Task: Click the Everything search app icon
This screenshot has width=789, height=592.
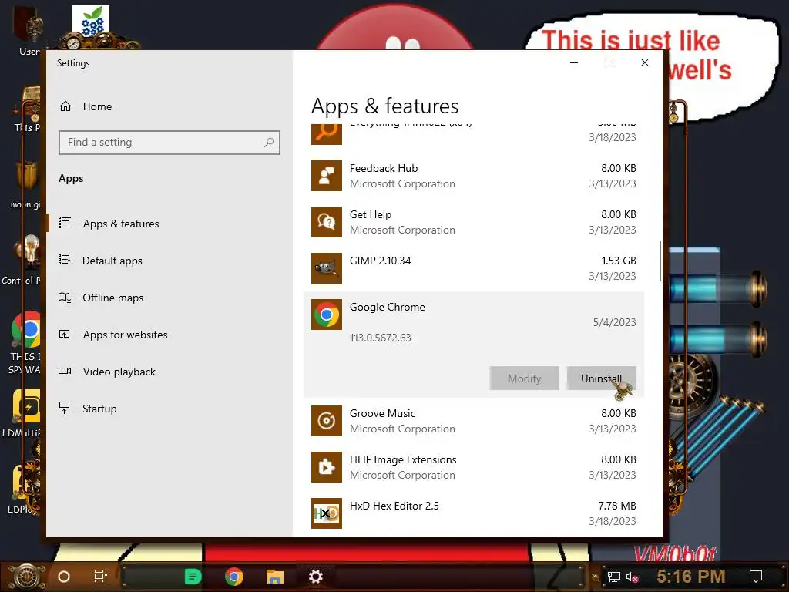Action: tap(327, 133)
